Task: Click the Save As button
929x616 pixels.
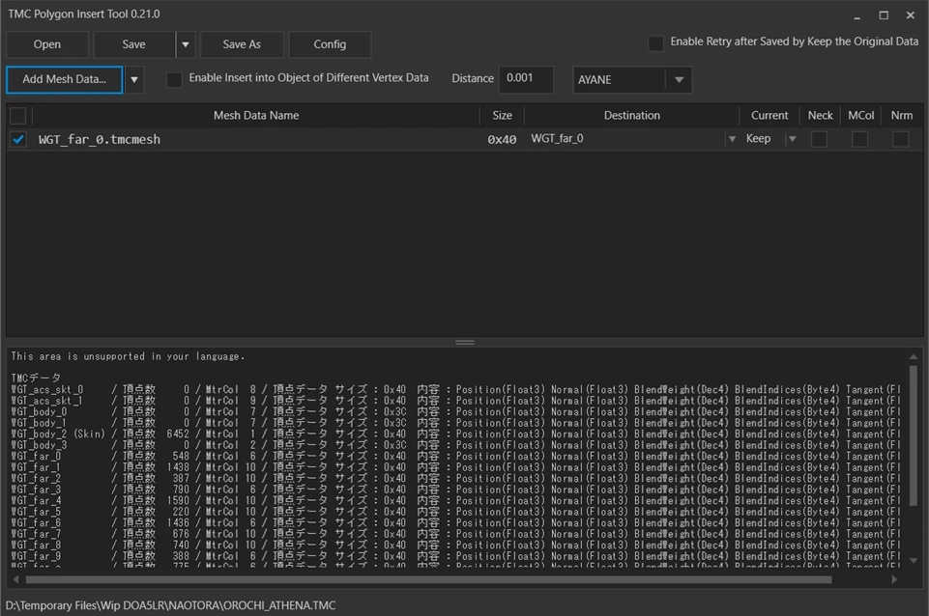Action: [242, 44]
